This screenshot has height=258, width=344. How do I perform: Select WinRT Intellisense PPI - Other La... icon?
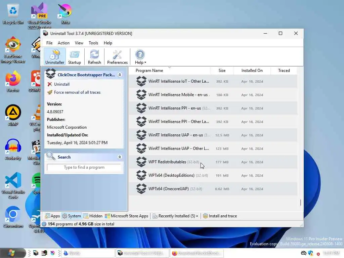pos(141,122)
